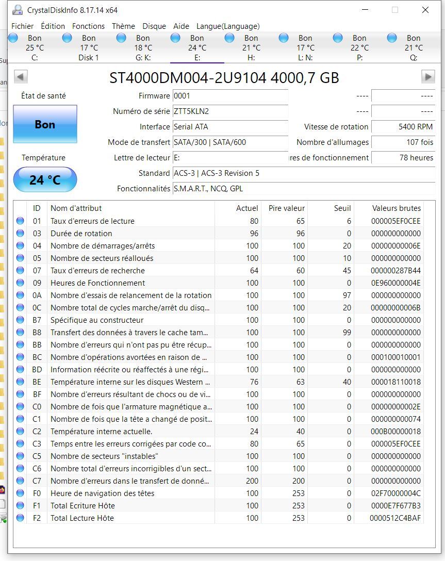This screenshot has height=561, width=445.
Task: Go to next disk with right arrow
Action: coord(428,76)
